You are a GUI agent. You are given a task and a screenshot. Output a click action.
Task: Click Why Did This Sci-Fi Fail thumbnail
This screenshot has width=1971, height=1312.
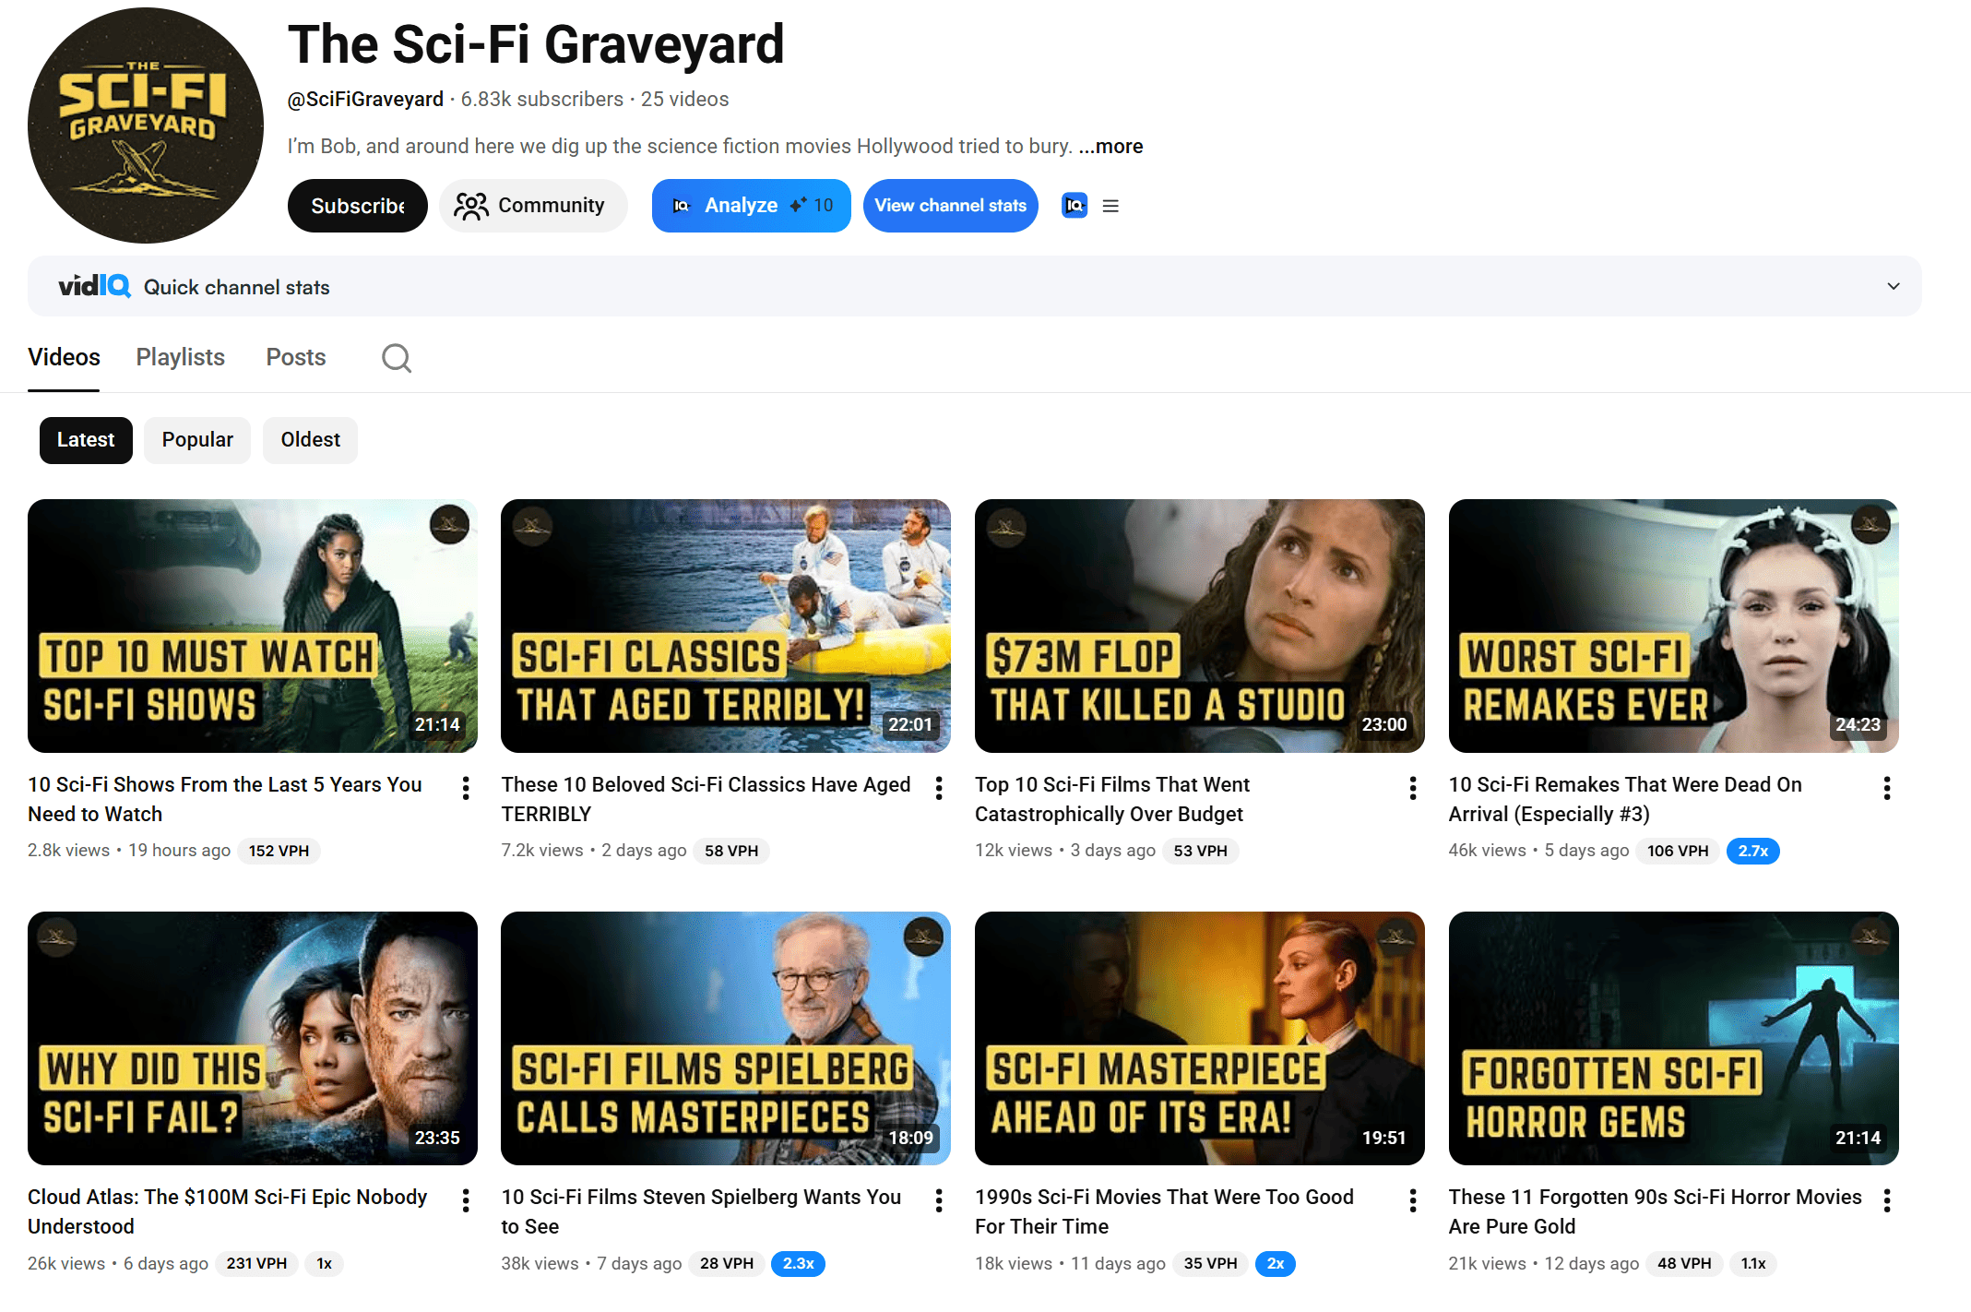(x=253, y=1039)
